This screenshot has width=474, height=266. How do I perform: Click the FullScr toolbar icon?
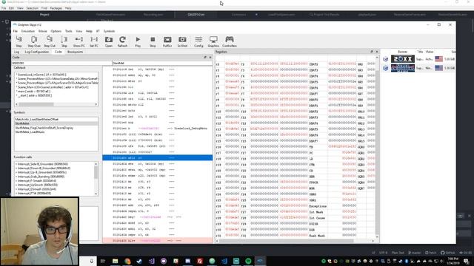[167, 41]
